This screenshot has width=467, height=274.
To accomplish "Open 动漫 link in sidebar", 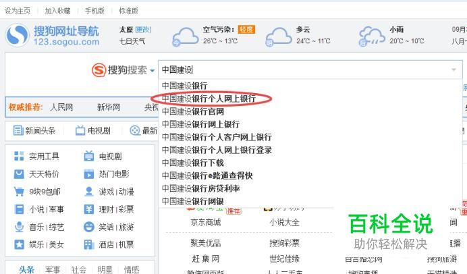I will pyautogui.click(x=126, y=192).
